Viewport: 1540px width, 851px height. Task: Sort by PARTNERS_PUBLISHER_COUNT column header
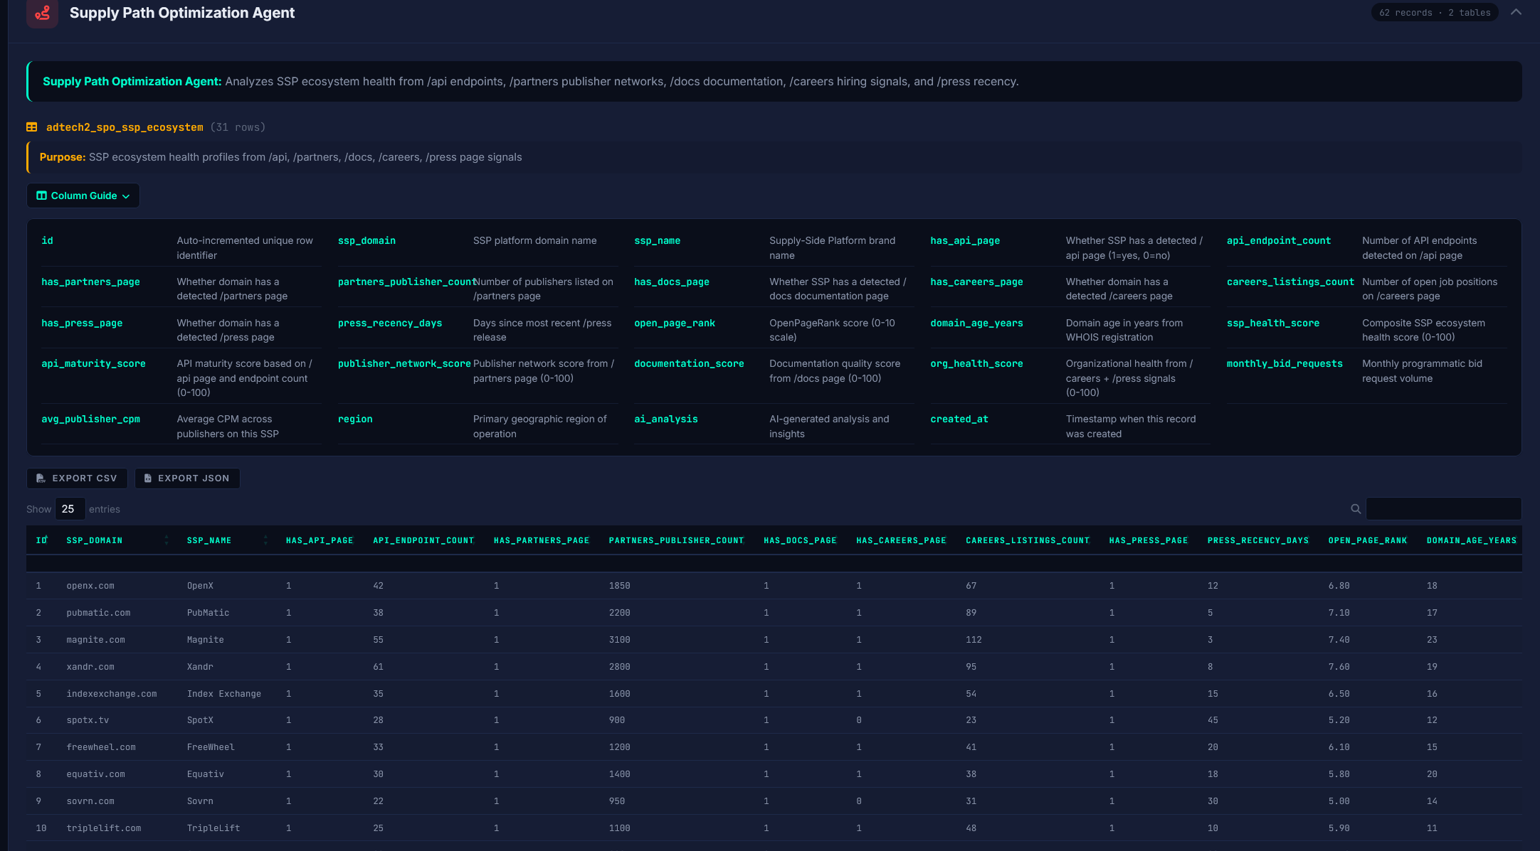tap(676, 540)
